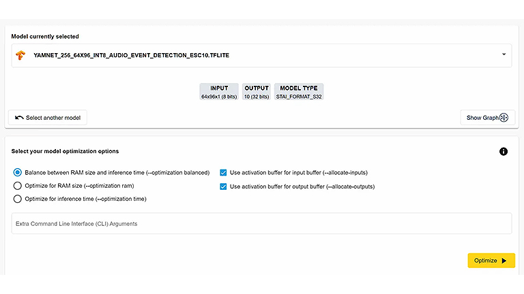Disable activation buffer for output buffer
This screenshot has height=294, width=524.
pyautogui.click(x=224, y=186)
